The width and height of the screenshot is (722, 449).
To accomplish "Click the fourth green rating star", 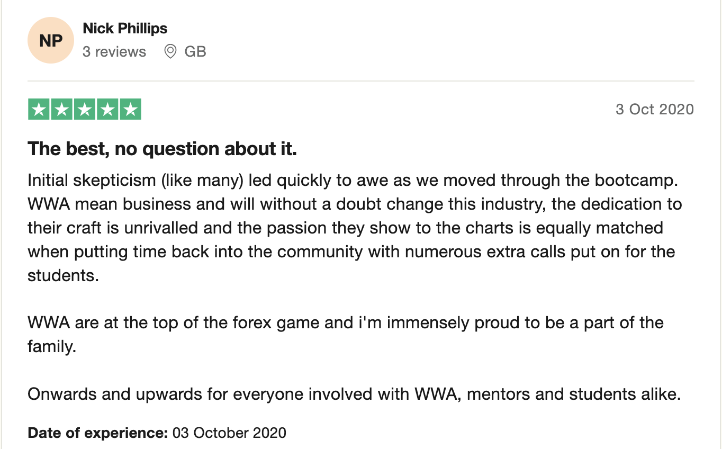I will click(x=107, y=110).
